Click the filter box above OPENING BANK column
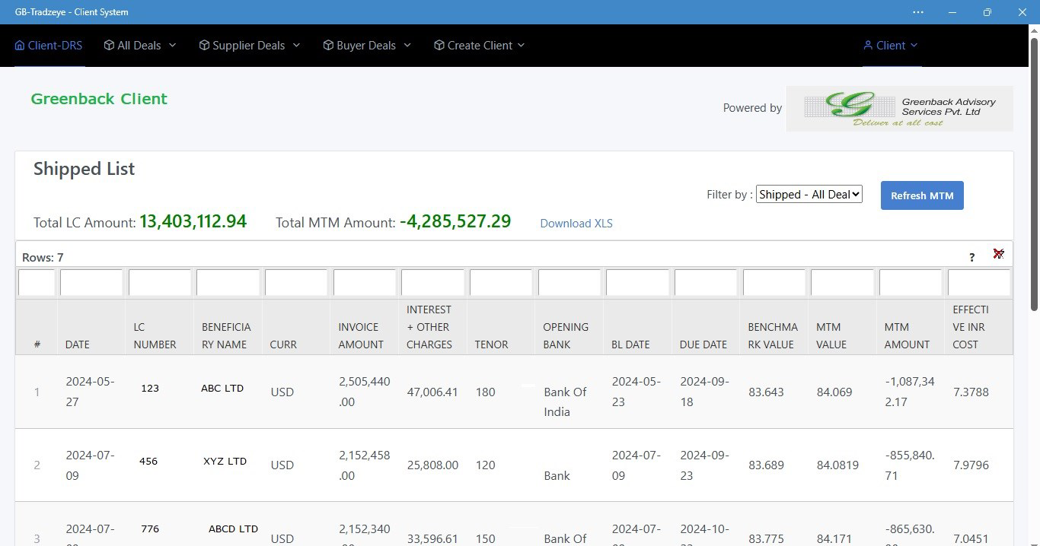This screenshot has height=546, width=1040. [x=569, y=282]
